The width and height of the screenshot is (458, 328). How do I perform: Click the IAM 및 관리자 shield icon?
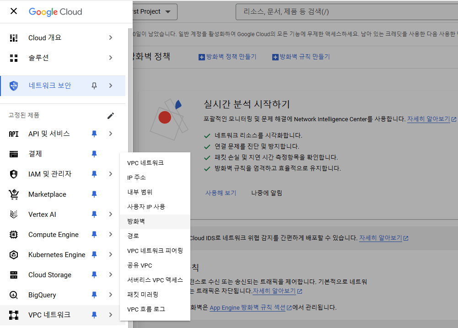(14, 174)
